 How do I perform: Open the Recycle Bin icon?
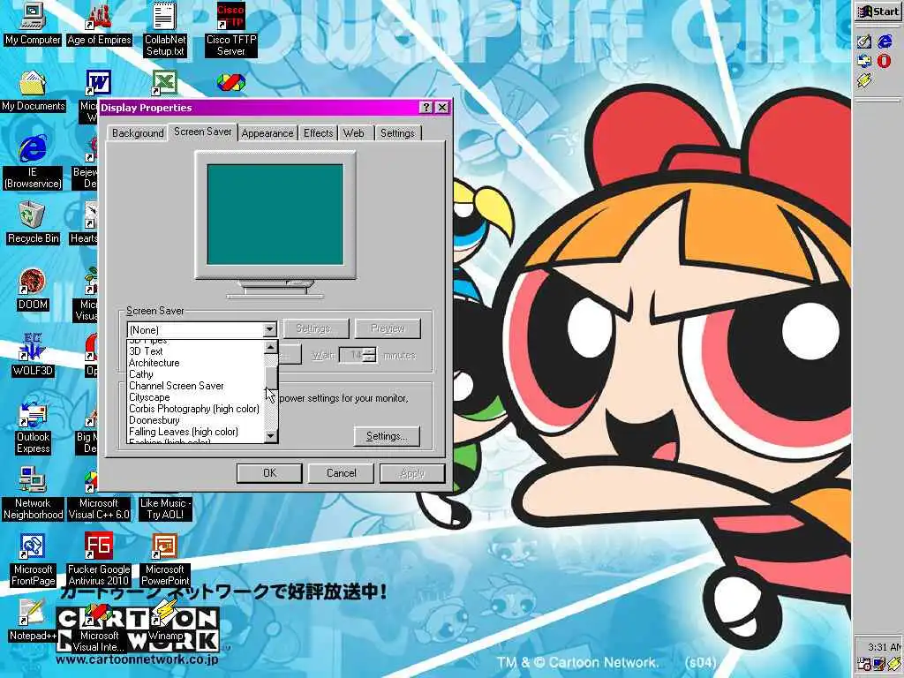(x=33, y=223)
